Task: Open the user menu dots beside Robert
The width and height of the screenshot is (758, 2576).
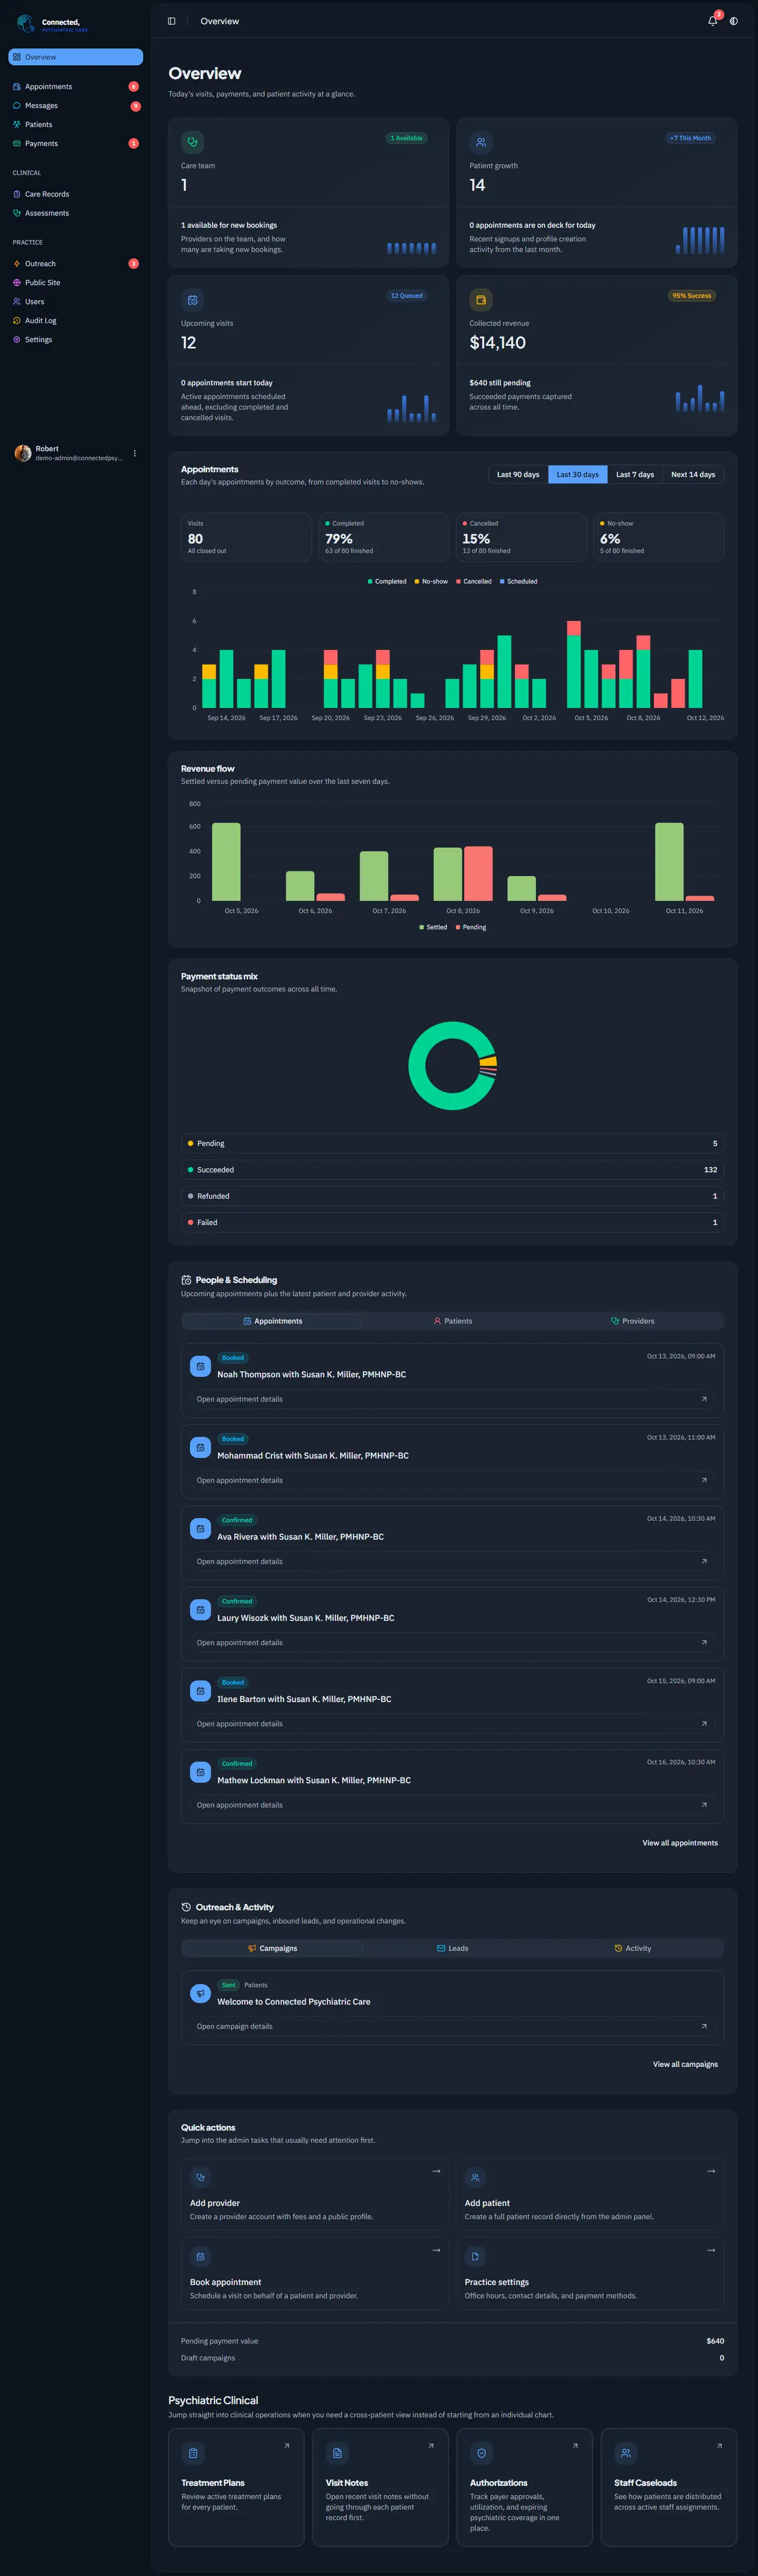Action: (x=135, y=453)
